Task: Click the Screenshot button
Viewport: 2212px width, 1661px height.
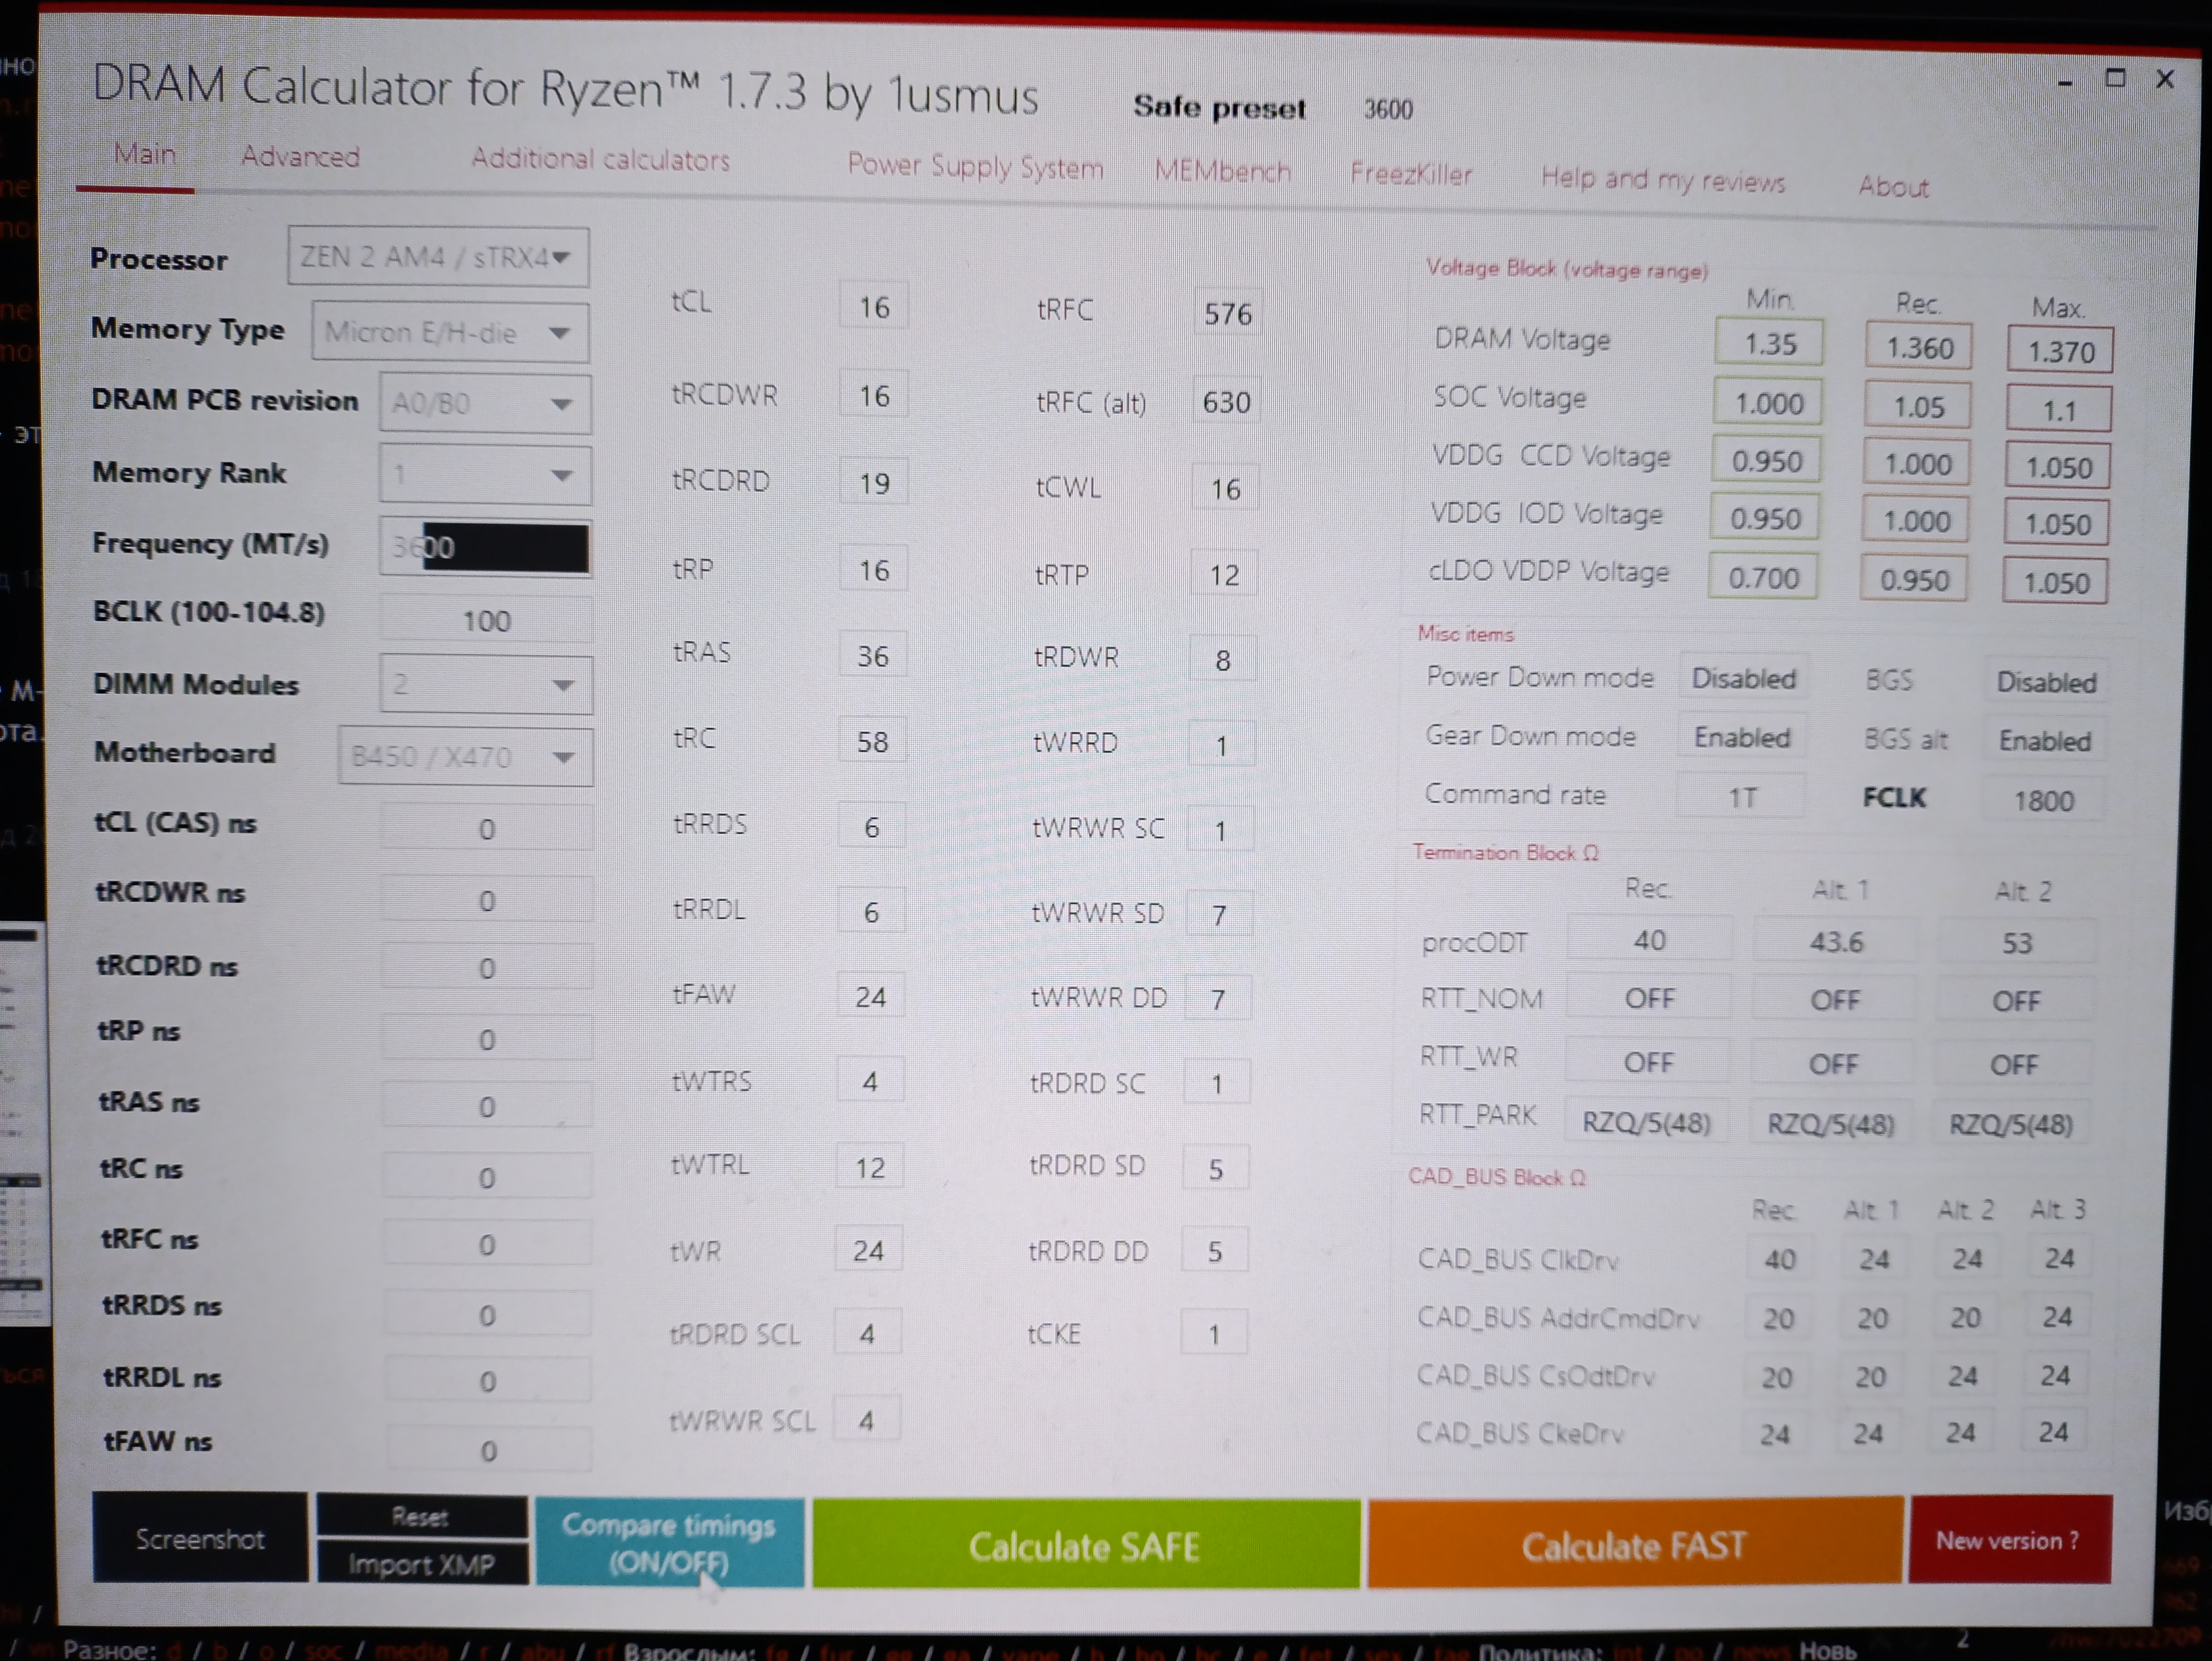Action: [200, 1539]
